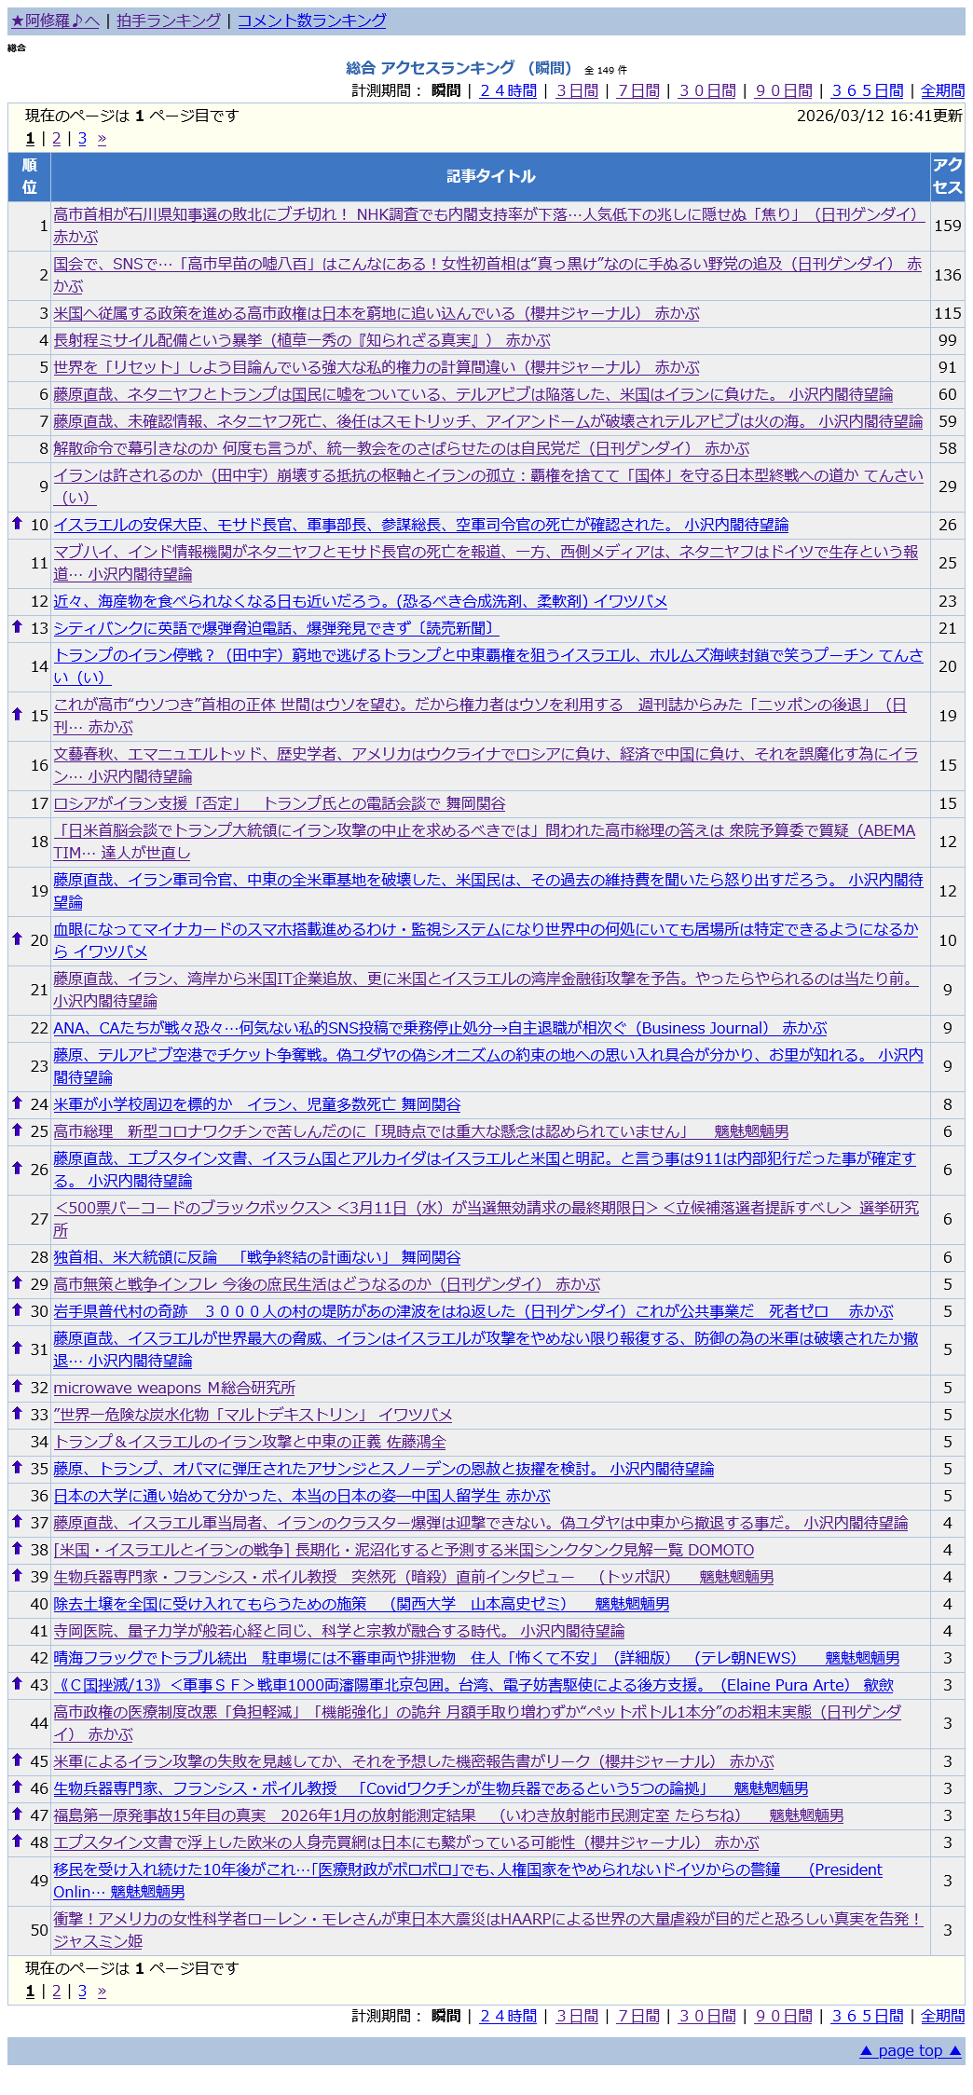Click the rising arrow icon at rank 13

[x=17, y=627]
